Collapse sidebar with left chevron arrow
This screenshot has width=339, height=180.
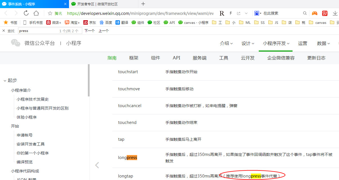[97, 165]
